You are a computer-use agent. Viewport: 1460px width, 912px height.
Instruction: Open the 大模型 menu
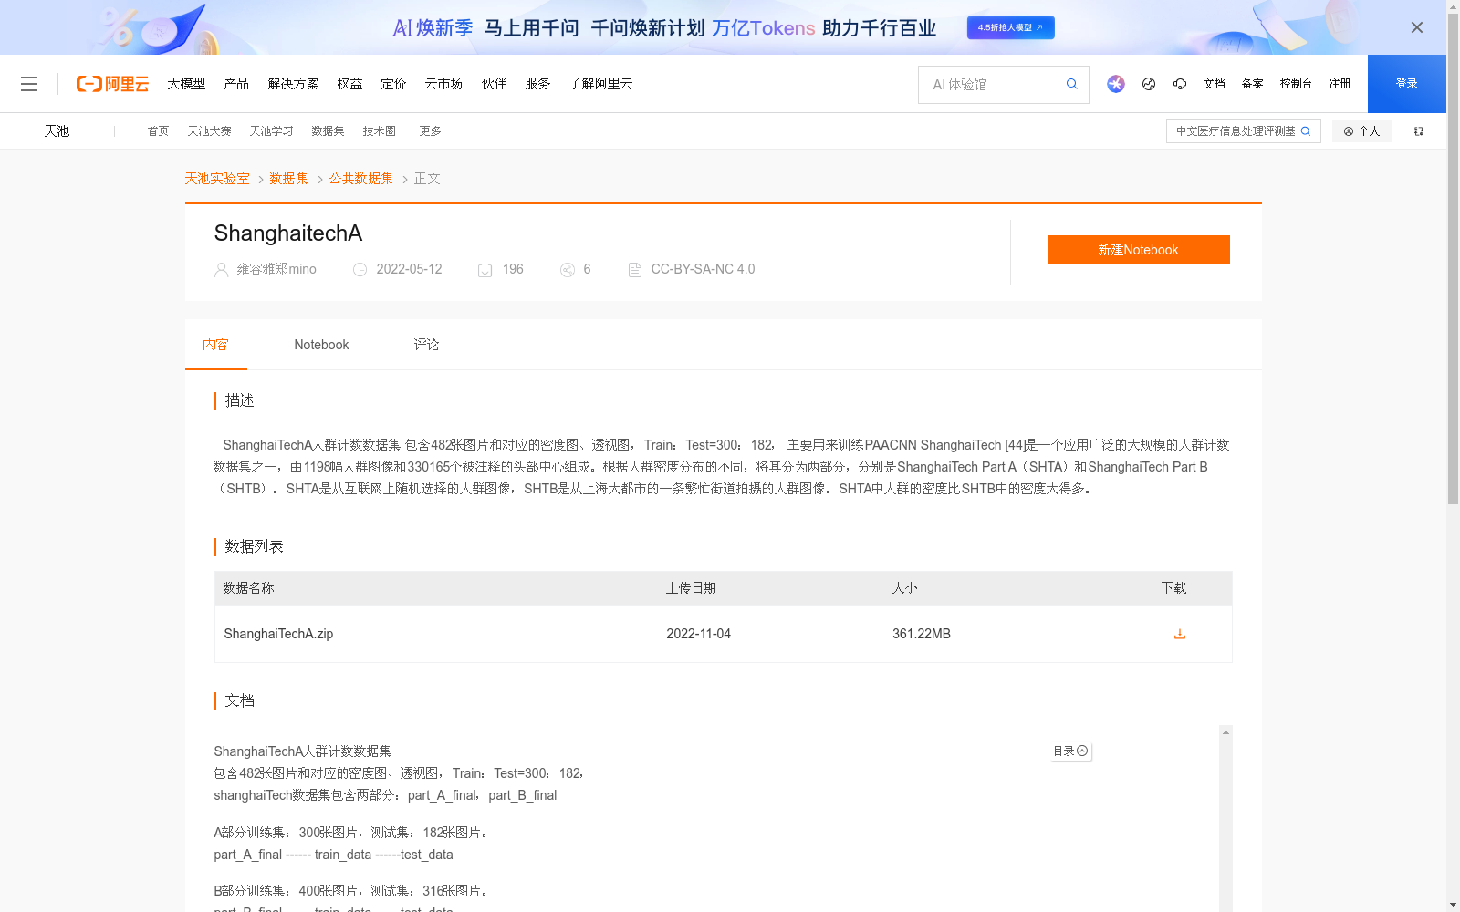click(x=186, y=84)
